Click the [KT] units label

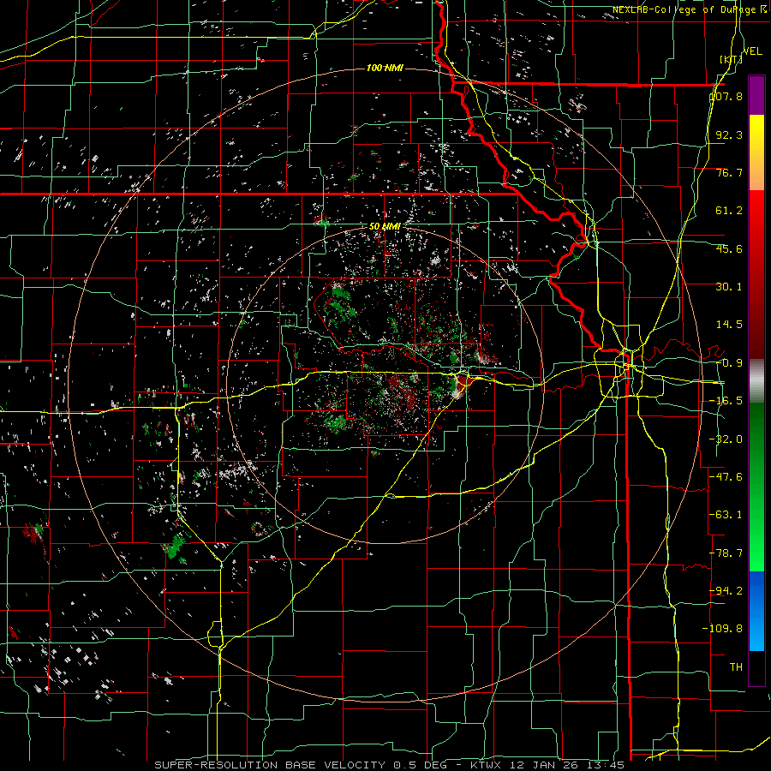(732, 59)
